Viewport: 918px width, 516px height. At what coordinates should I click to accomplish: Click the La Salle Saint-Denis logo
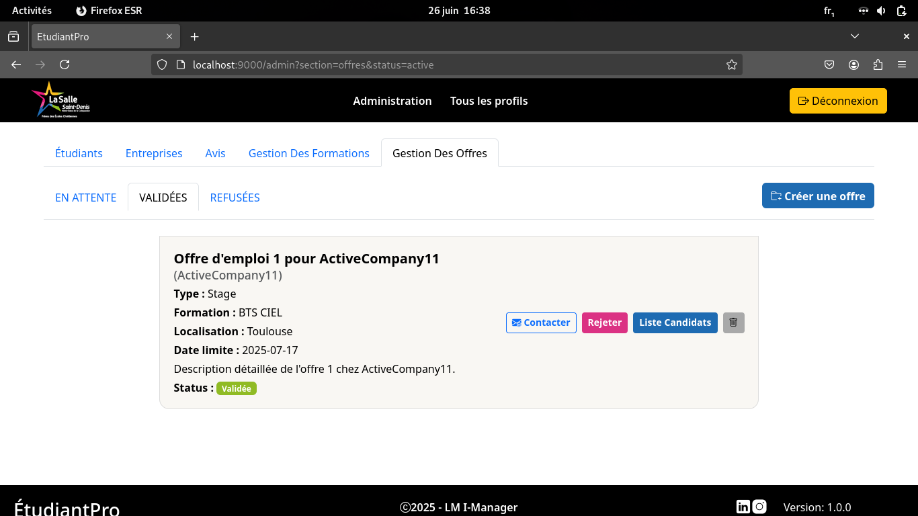pyautogui.click(x=60, y=100)
